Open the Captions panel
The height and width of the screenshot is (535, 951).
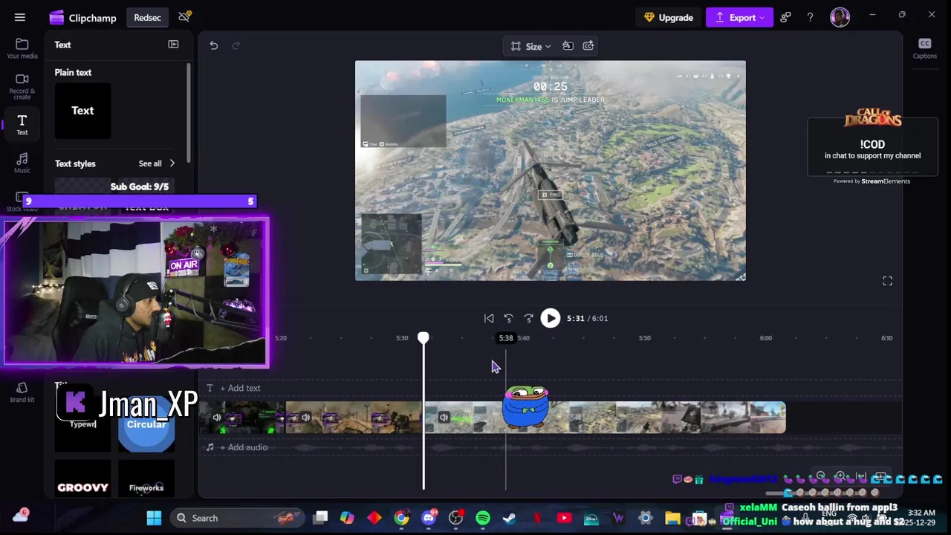click(x=924, y=48)
